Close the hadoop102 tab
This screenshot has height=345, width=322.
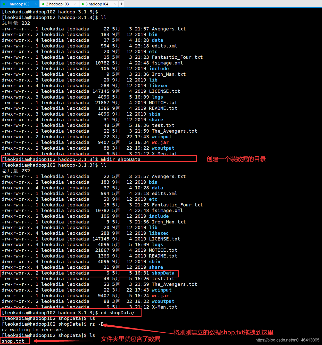pos(36,4)
